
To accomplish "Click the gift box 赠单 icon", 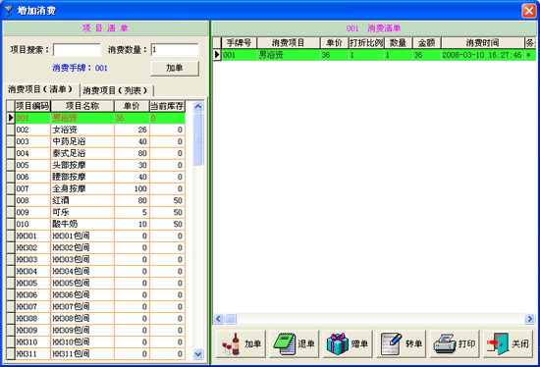I will 338,343.
